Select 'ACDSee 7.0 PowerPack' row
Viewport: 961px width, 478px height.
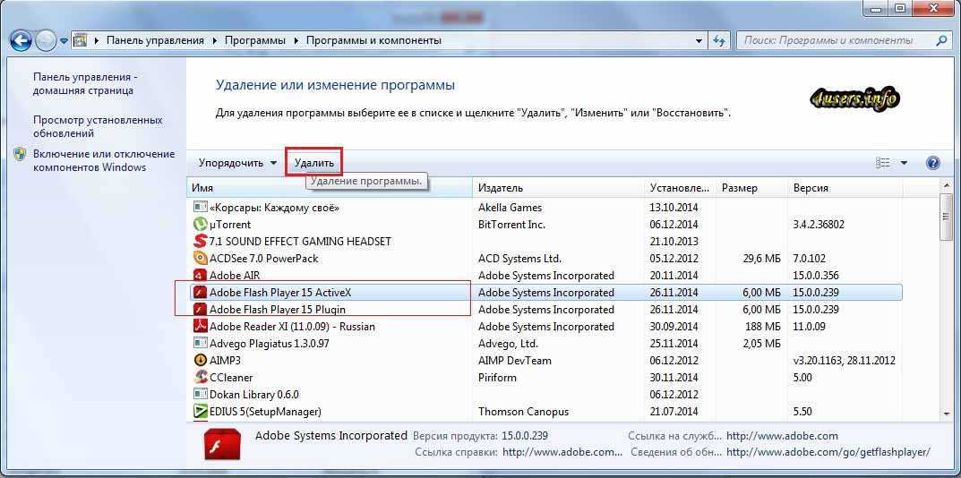545,259
